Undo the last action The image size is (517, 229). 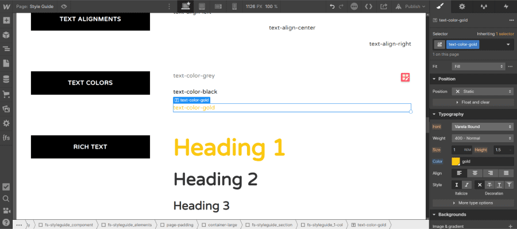pos(333,6)
